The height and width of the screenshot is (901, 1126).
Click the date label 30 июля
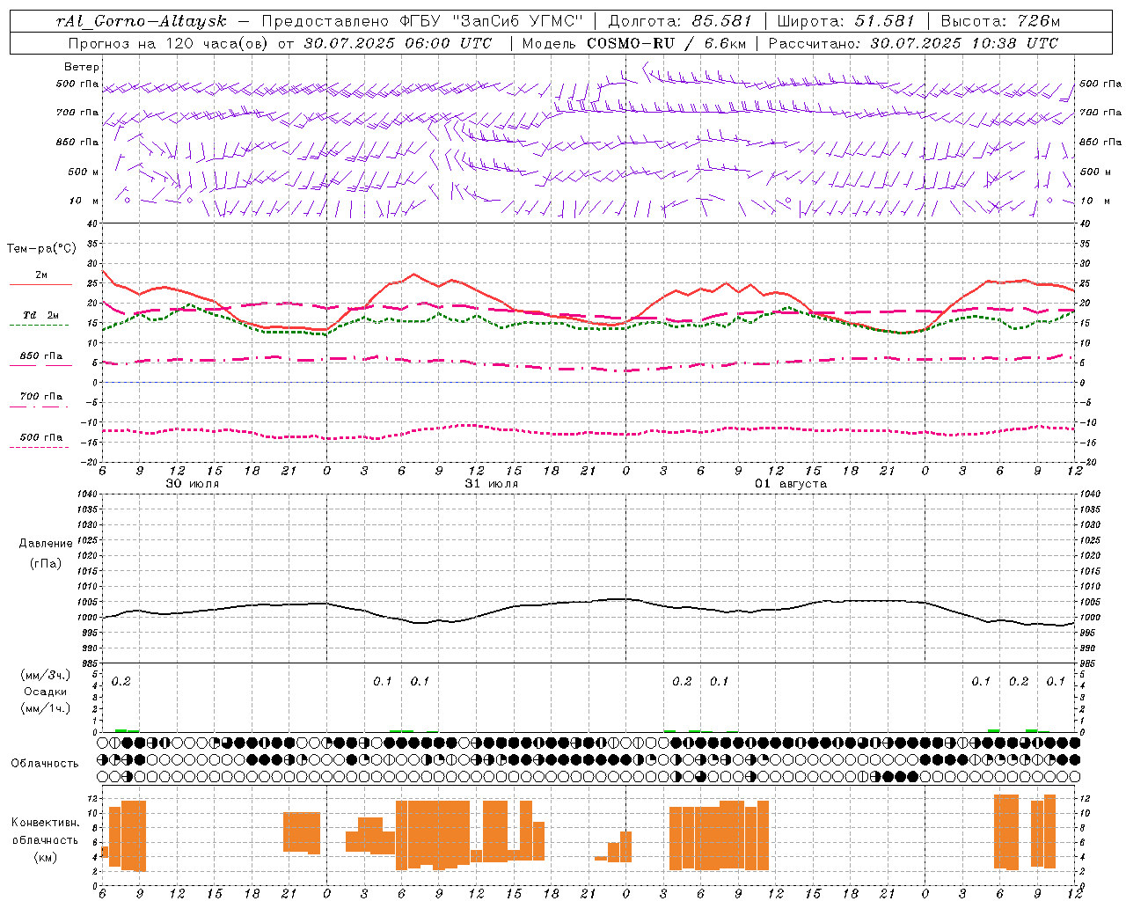point(193,484)
